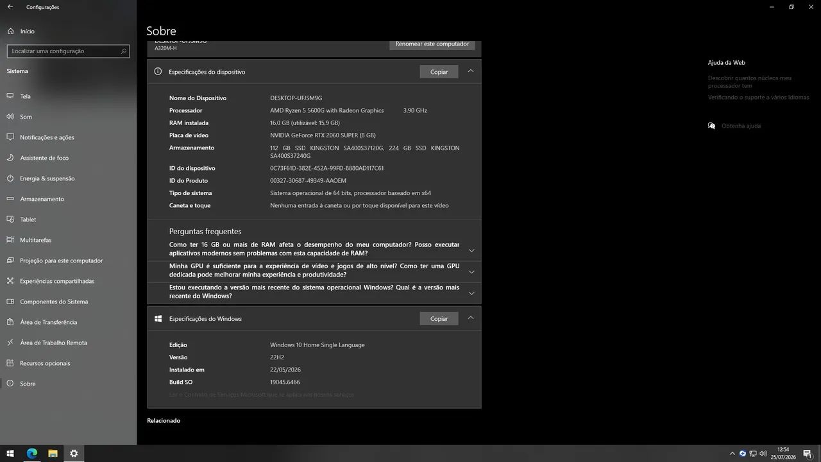
Task: Collapse 'Especificações do Windows' section chevron
Action: (x=471, y=318)
